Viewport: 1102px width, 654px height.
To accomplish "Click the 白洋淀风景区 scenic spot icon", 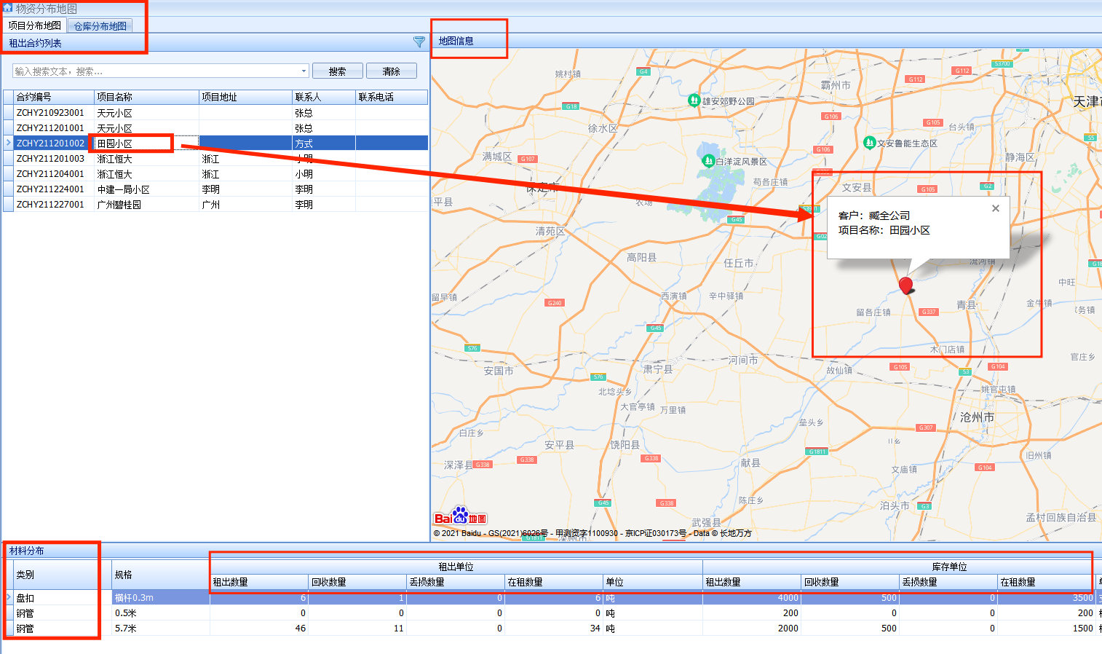I will [x=707, y=161].
